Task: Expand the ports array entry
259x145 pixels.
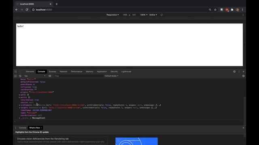Action: (x=19, y=97)
